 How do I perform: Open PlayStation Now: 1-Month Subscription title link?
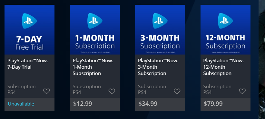click(93, 67)
